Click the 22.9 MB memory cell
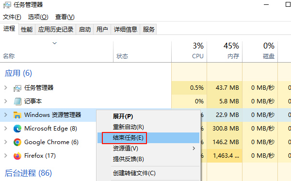The width and height of the screenshot is (291, 181). (x=225, y=115)
